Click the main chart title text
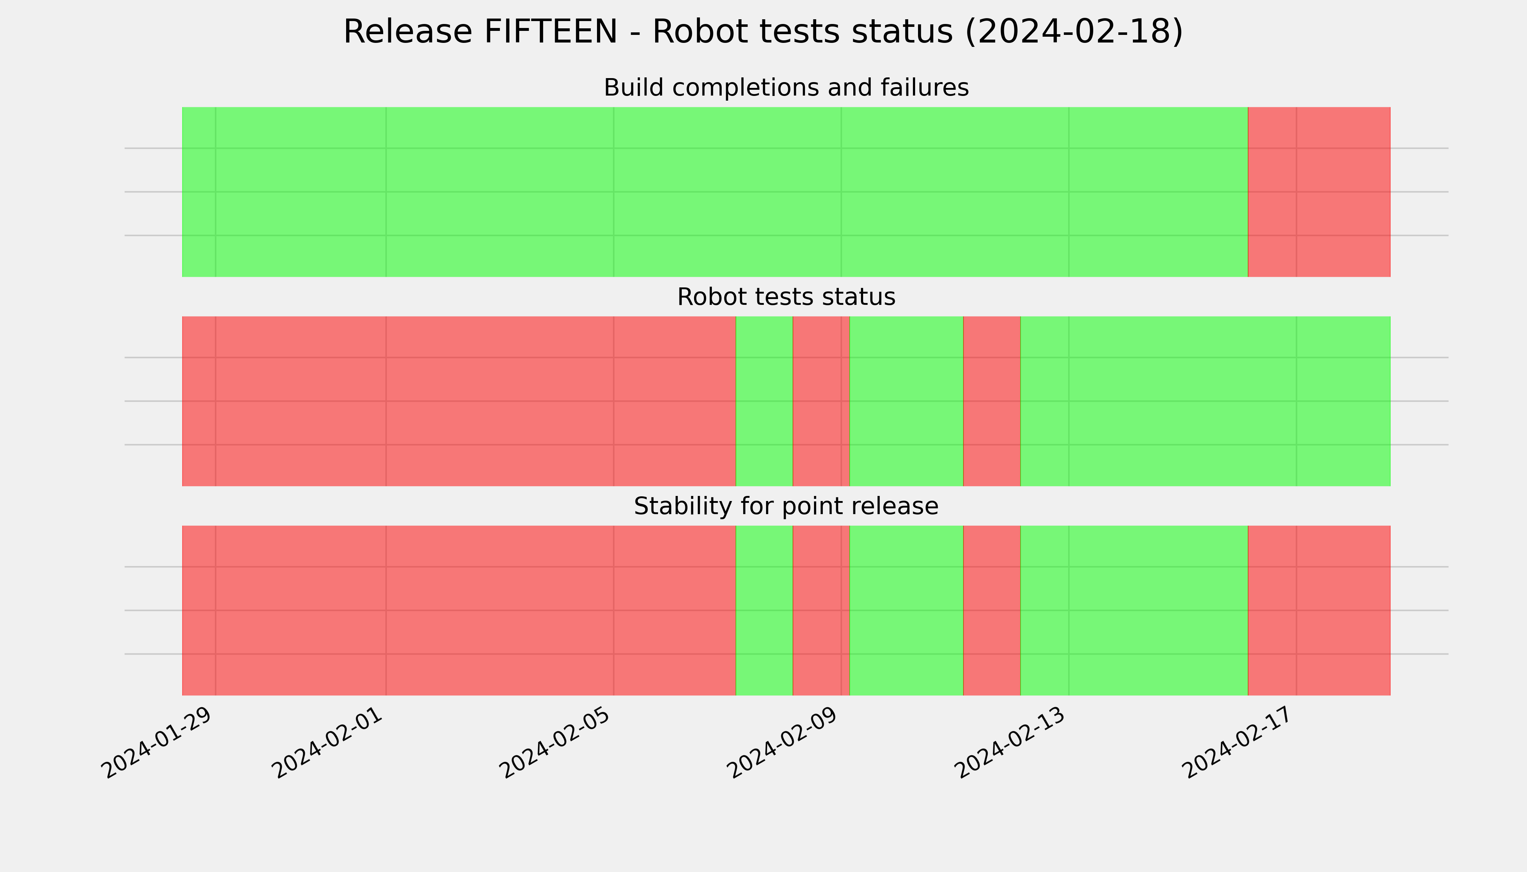Screen dimensions: 1527x872 [763, 32]
